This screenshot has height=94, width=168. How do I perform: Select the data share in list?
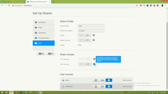pyautogui.click(x=44, y=43)
